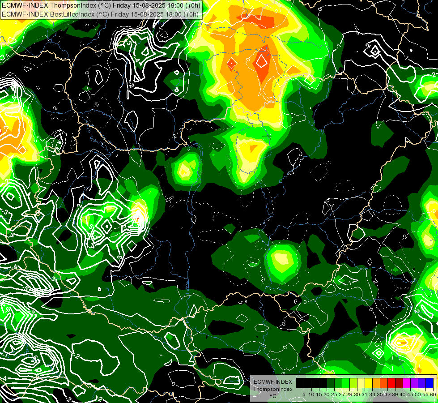Select the purple 45–50 legend swatch

pyautogui.click(x=415, y=383)
